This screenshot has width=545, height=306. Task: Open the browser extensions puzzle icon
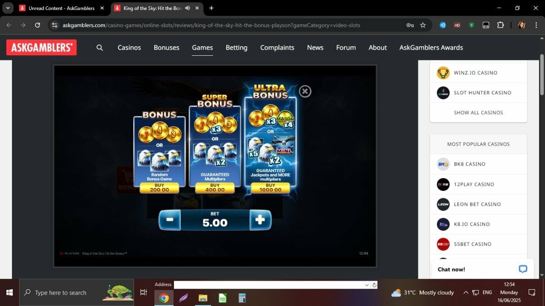click(500, 25)
